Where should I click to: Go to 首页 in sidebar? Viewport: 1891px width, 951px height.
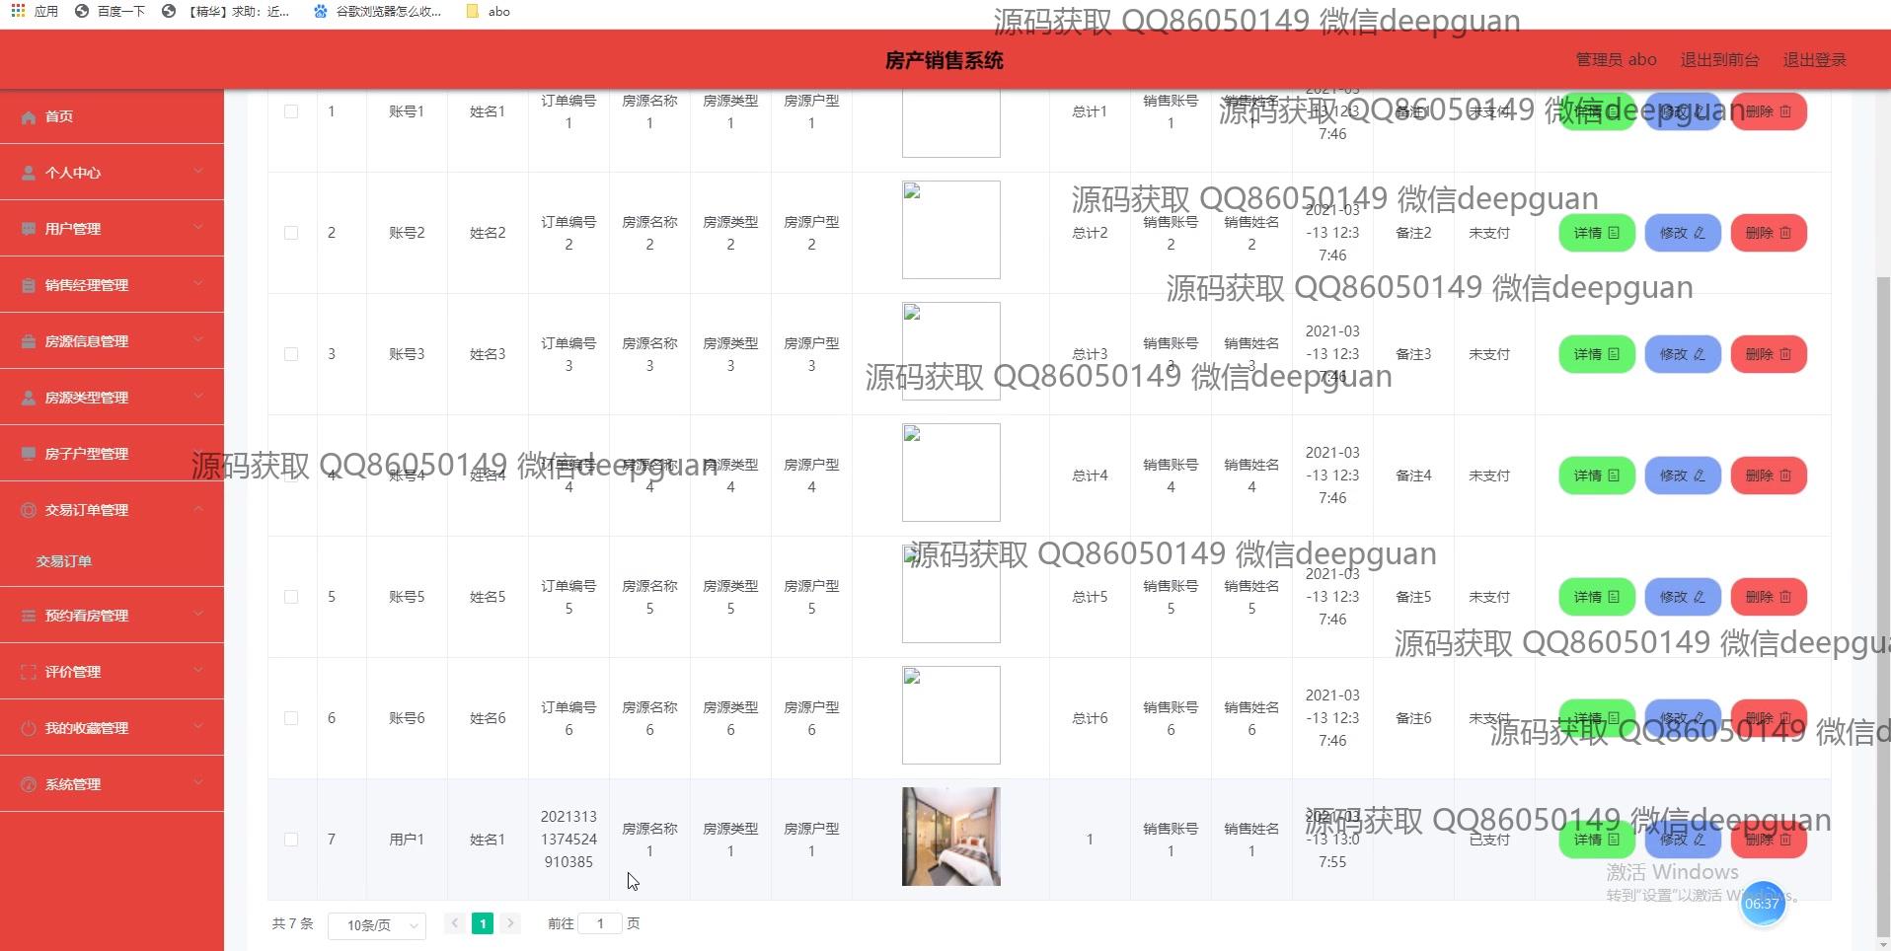[x=112, y=116]
